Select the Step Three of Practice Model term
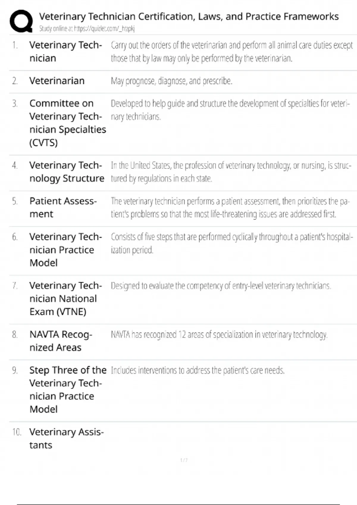This screenshot has height=505, width=357. pyautogui.click(x=68, y=390)
